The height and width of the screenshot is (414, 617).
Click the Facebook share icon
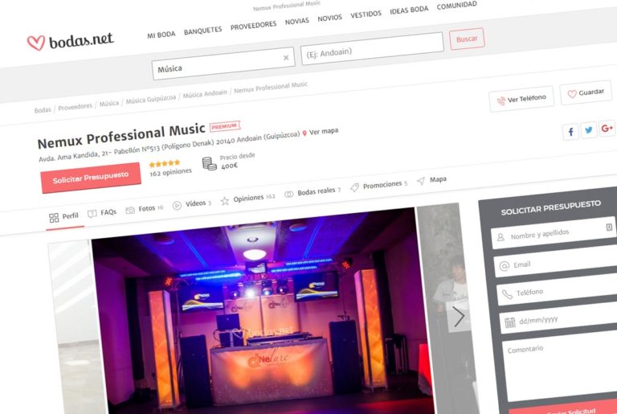tap(570, 132)
